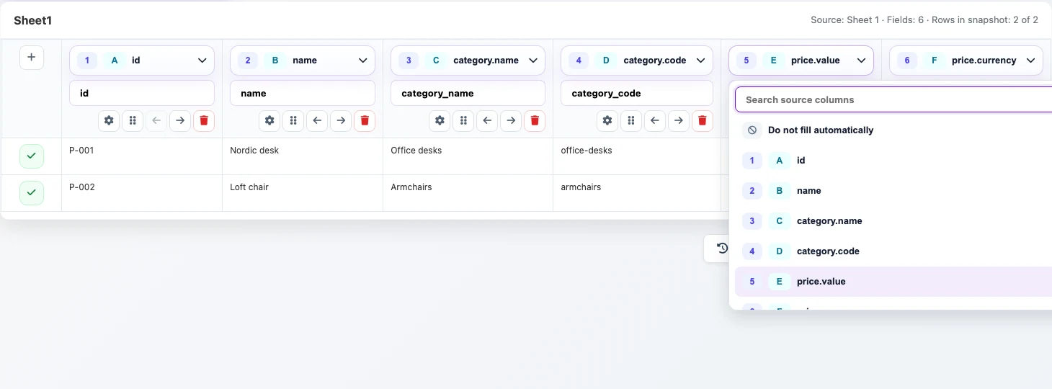Delete the category_name column with trash icon

(x=535, y=121)
